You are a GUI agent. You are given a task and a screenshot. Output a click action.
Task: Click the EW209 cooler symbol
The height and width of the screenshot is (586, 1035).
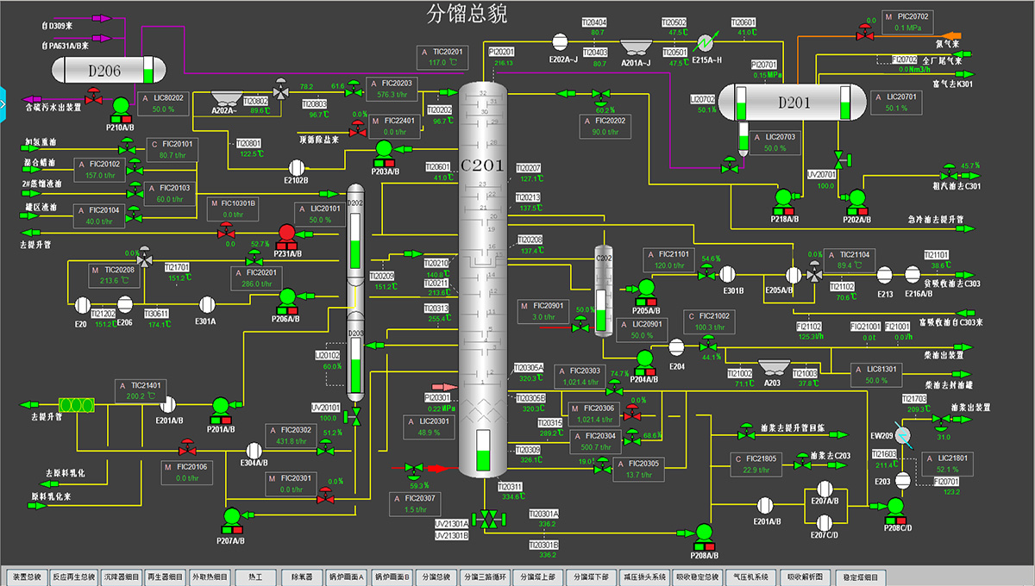903,433
